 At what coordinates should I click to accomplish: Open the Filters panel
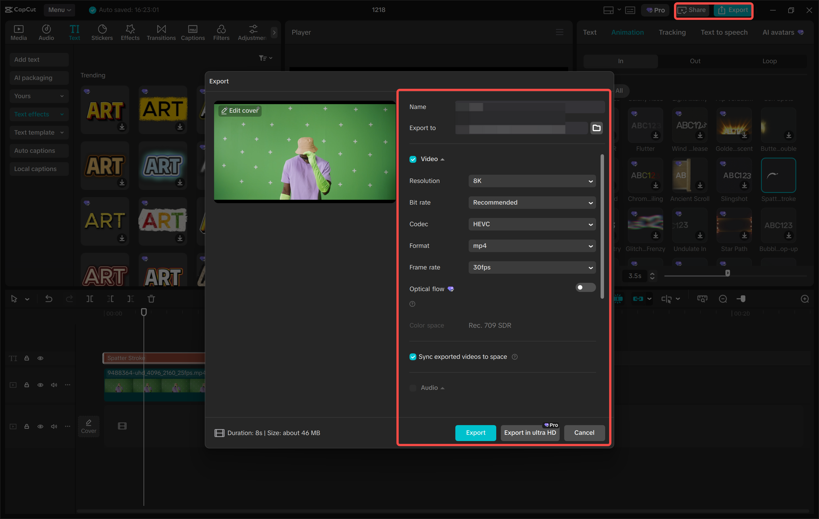coord(222,32)
